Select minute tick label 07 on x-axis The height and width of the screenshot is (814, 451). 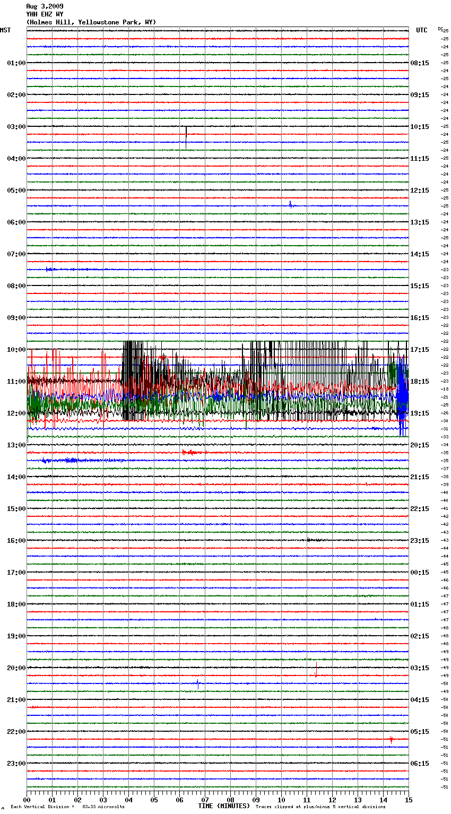pos(205,800)
